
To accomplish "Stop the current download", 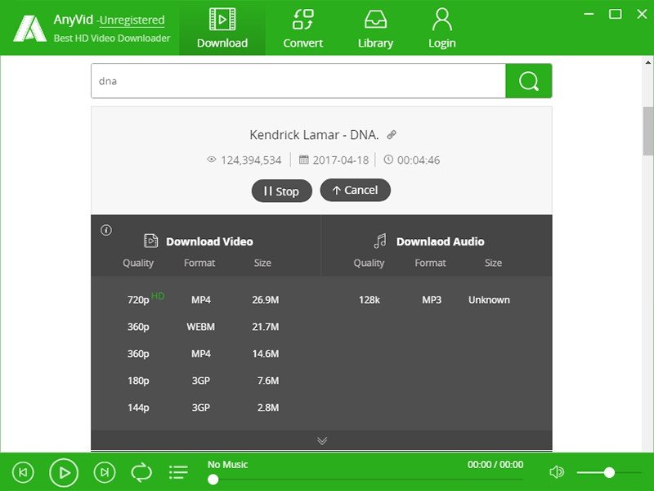I will click(281, 191).
